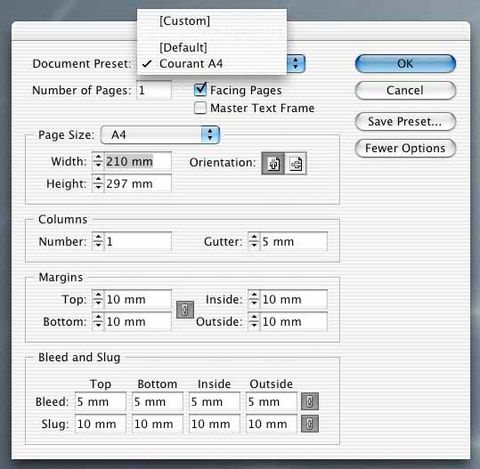Click the Columns Number stepper
This screenshot has width=480, height=469.
point(98,241)
